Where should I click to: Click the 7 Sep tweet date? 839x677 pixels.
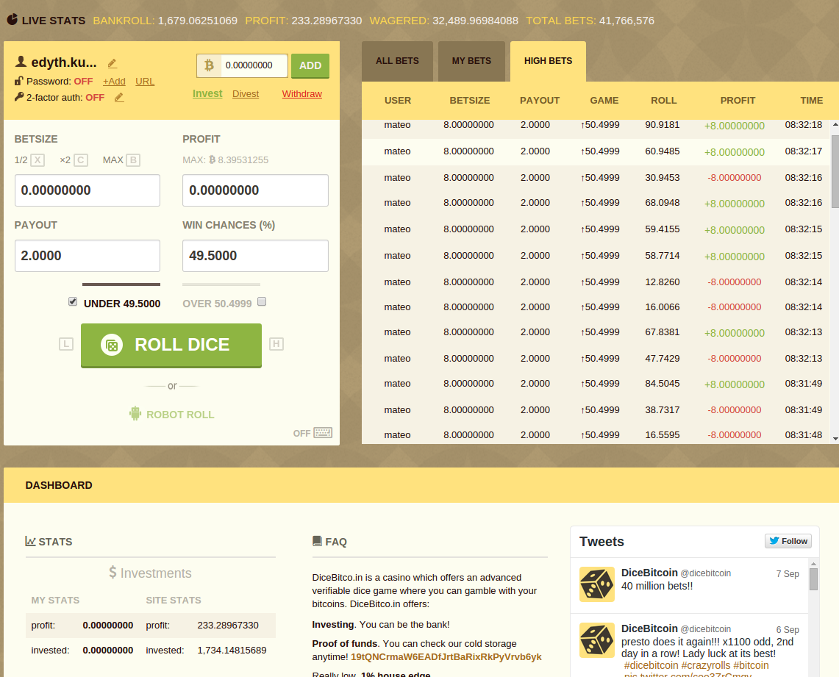(x=788, y=574)
